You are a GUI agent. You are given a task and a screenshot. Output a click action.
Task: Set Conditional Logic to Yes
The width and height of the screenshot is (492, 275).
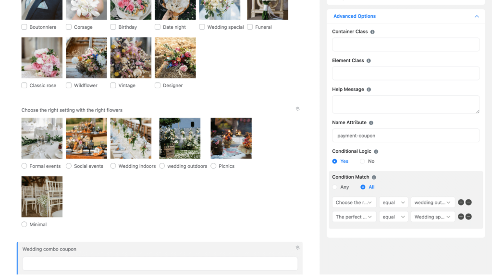pos(335,161)
